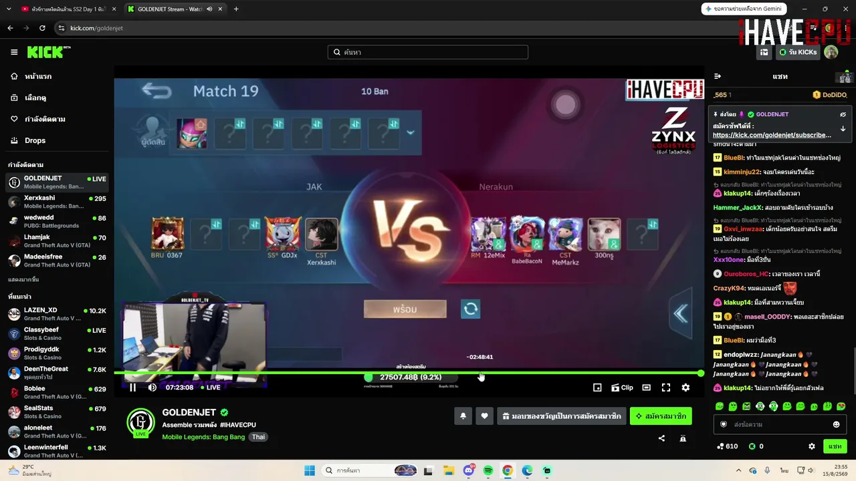Open Drops in the sidebar
Image resolution: width=856 pixels, height=481 pixels.
(x=57, y=140)
